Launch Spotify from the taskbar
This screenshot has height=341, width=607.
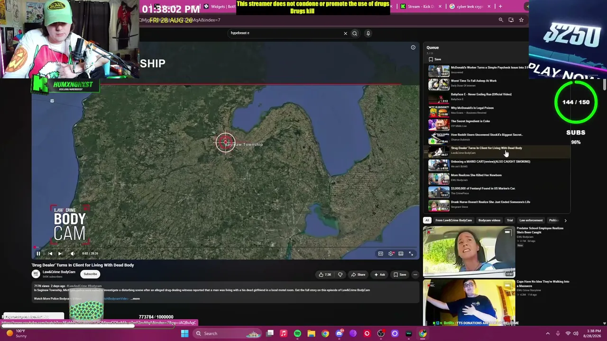coord(297,333)
